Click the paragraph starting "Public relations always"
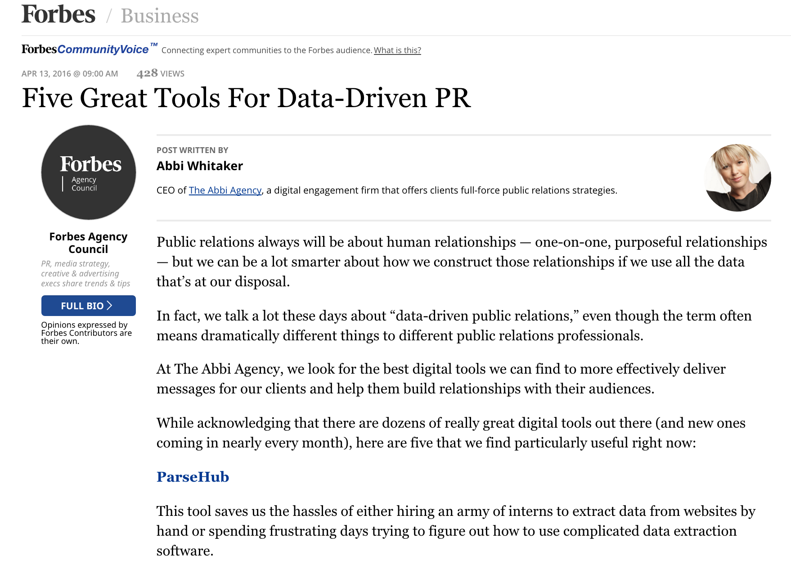Image resolution: width=791 pixels, height=569 pixels. pos(462,262)
